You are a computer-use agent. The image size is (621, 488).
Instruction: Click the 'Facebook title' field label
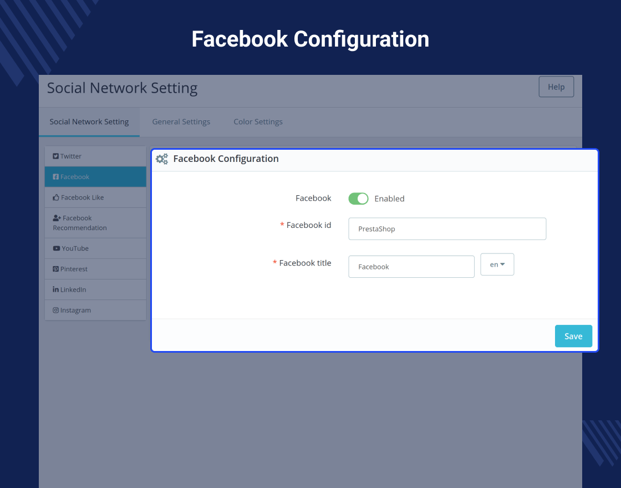click(x=305, y=263)
